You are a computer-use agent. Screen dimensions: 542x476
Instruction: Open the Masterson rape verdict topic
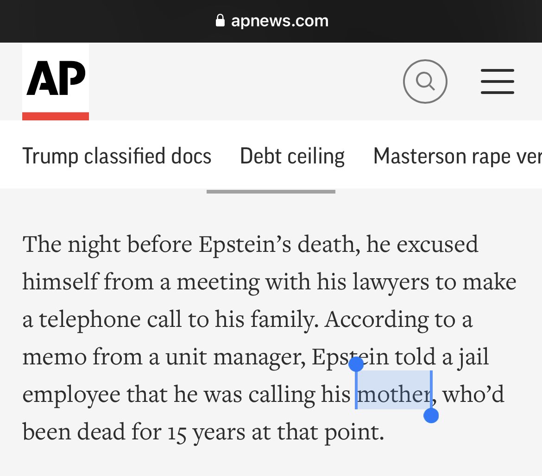click(457, 156)
